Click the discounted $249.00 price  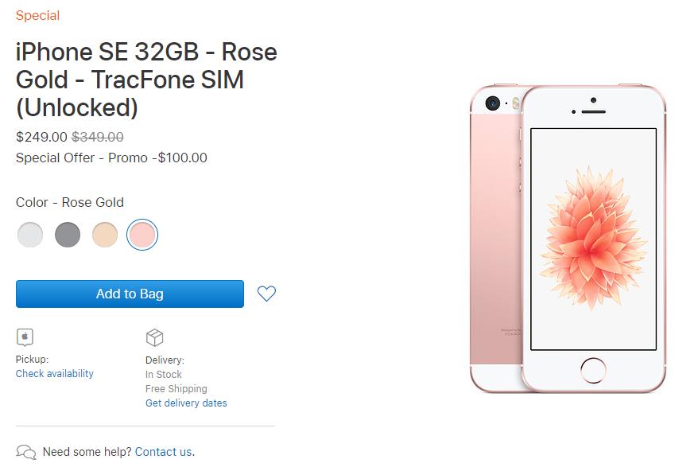coord(41,137)
